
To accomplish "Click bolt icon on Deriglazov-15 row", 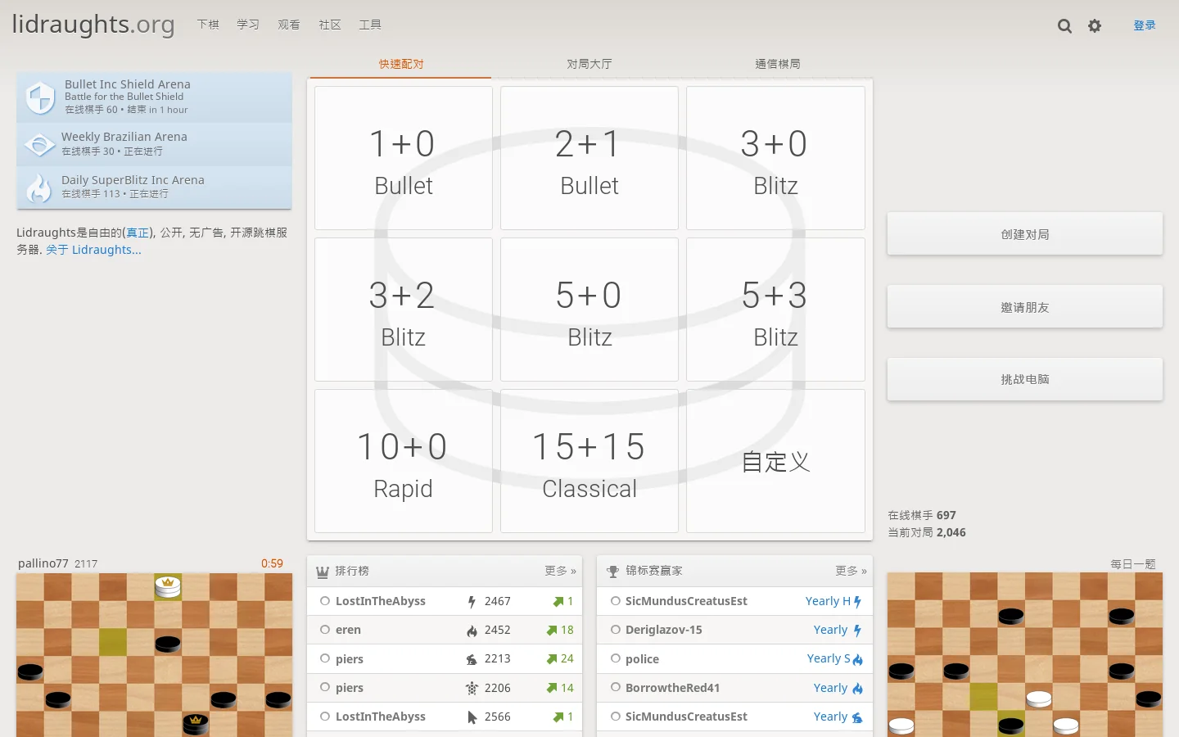I will coord(857,631).
